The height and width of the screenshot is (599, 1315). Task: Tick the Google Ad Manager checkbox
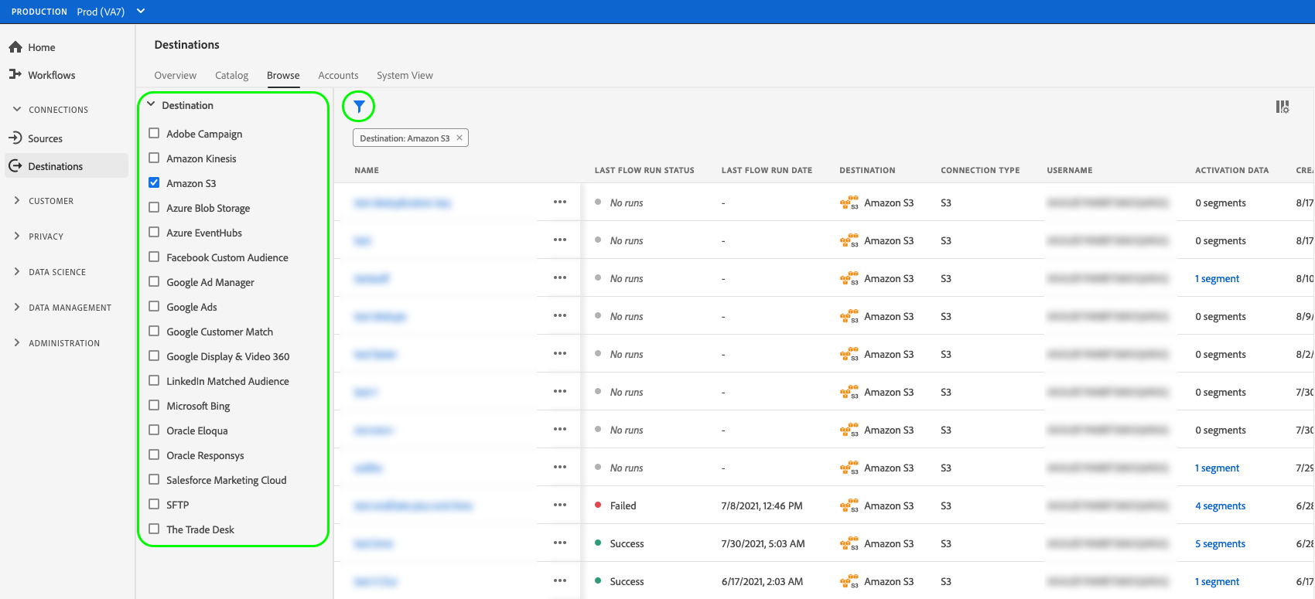[154, 281]
